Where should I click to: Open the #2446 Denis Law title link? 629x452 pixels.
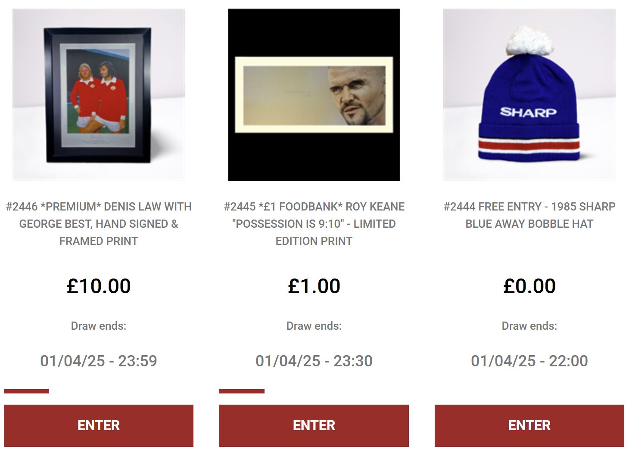click(x=99, y=224)
